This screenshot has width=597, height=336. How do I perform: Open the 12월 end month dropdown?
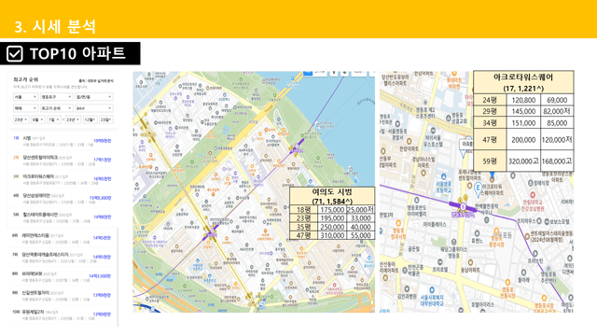click(90, 119)
